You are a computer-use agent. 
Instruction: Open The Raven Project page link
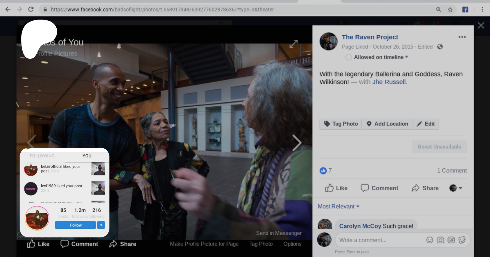(370, 37)
